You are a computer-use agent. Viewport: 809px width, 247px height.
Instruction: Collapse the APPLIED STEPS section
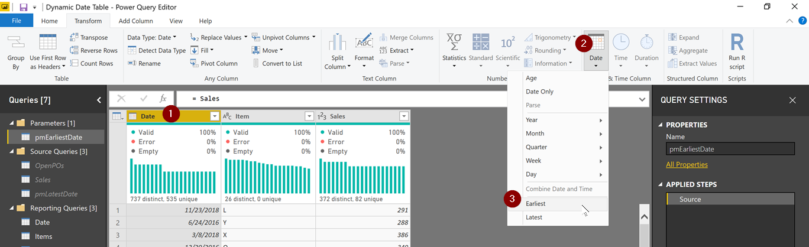click(x=659, y=184)
